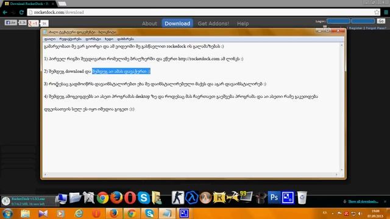The width and height of the screenshot is (390, 219).
Task: Open Notepad ფორმატი (Format) menu
Action: point(93,39)
